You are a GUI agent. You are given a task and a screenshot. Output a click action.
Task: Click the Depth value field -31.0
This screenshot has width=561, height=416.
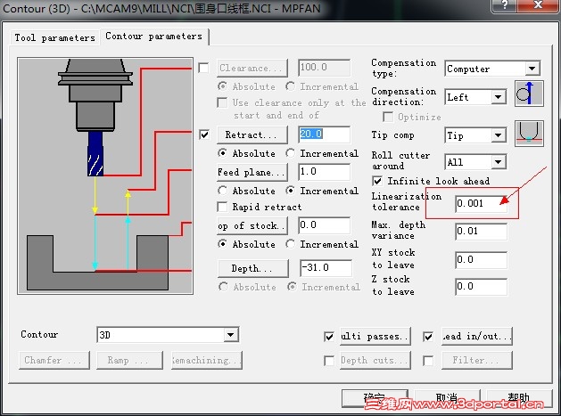pos(326,268)
